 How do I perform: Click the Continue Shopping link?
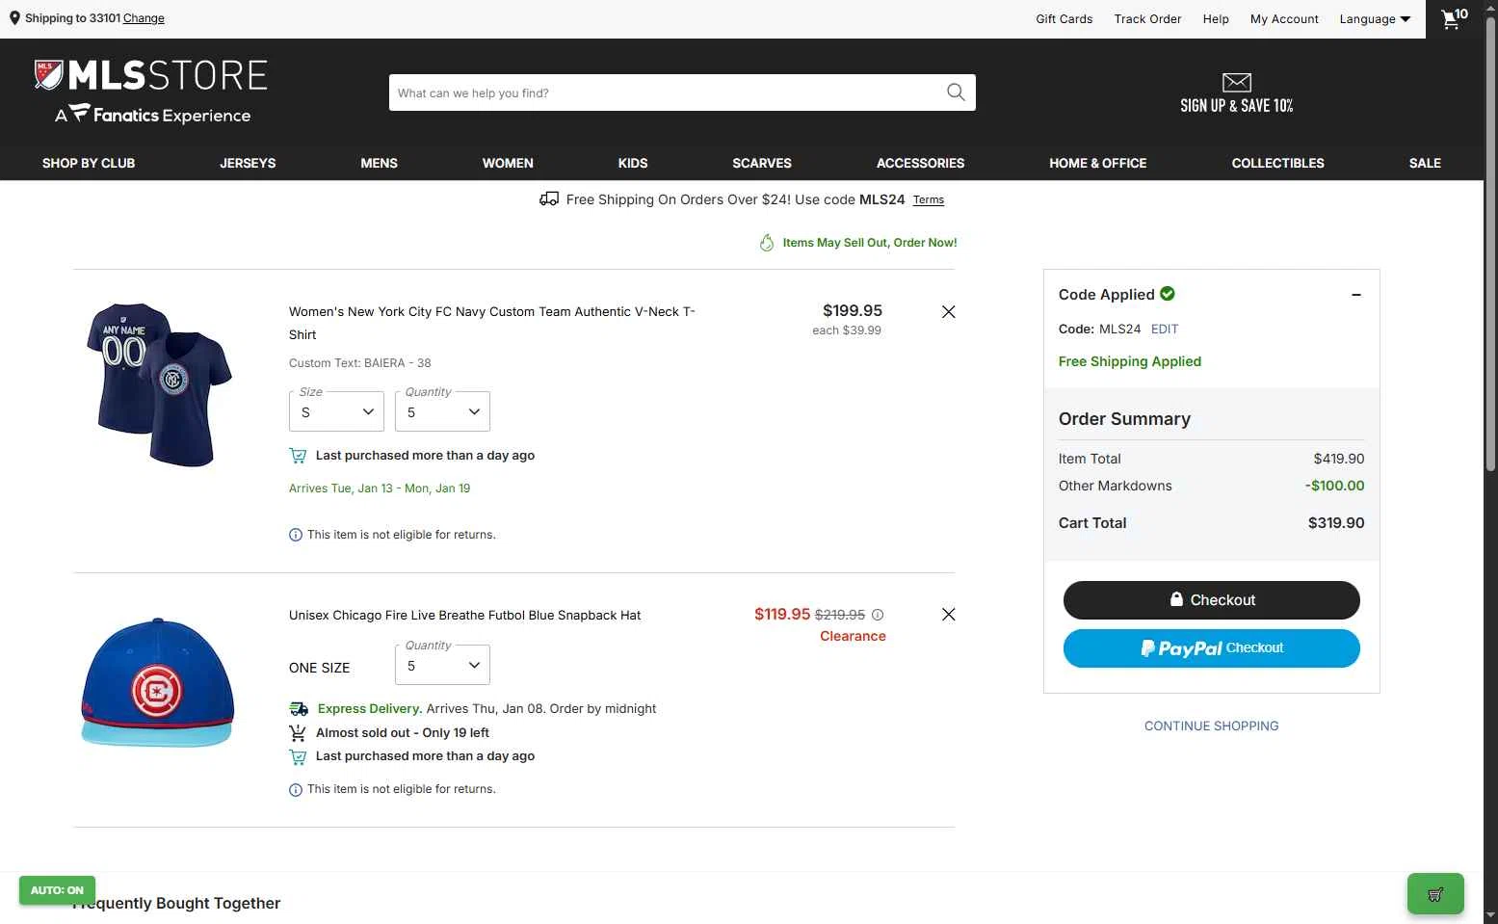tap(1212, 726)
